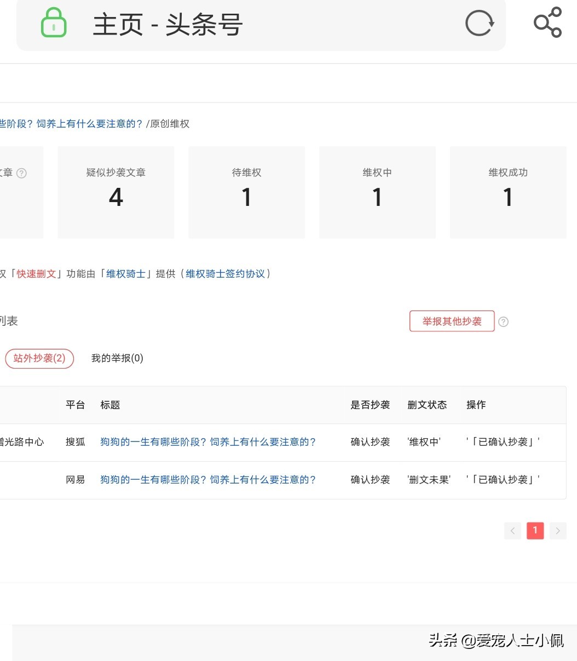
Task: Open the 搜狐 row article title link
Action: pyautogui.click(x=209, y=441)
